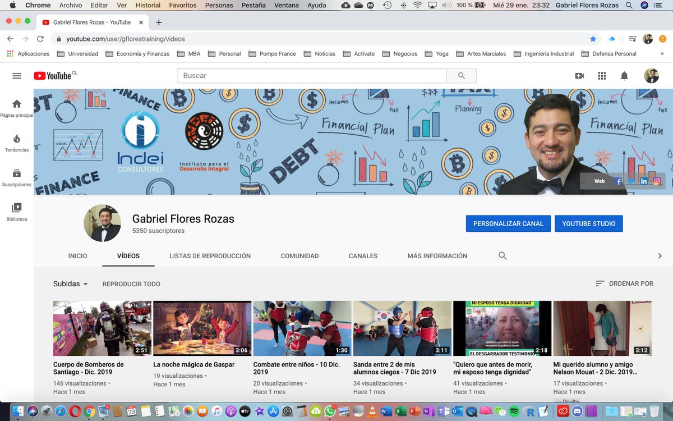
Task: Open the YouTube hamburger guide menu
Action: [x=17, y=76]
